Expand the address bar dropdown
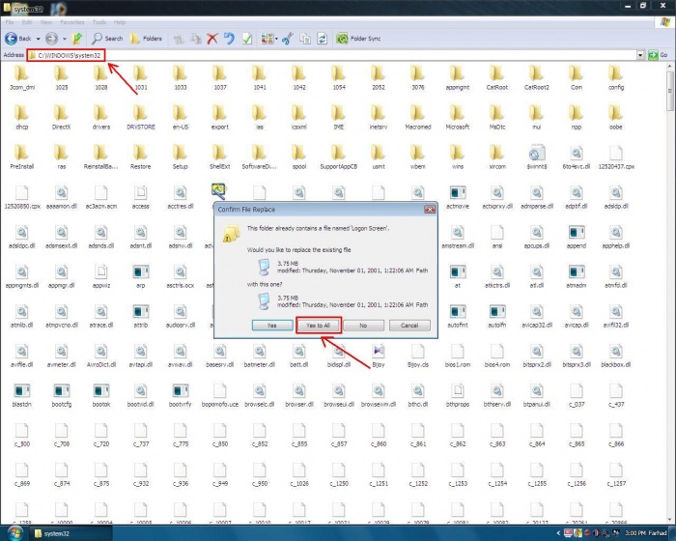This screenshot has width=676, height=541. click(x=640, y=55)
